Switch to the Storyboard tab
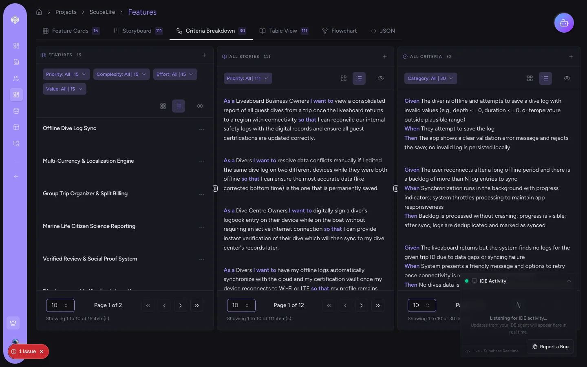The image size is (587, 367). pyautogui.click(x=137, y=31)
